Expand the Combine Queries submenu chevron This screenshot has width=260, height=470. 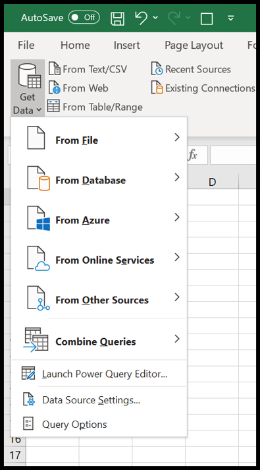click(x=177, y=339)
